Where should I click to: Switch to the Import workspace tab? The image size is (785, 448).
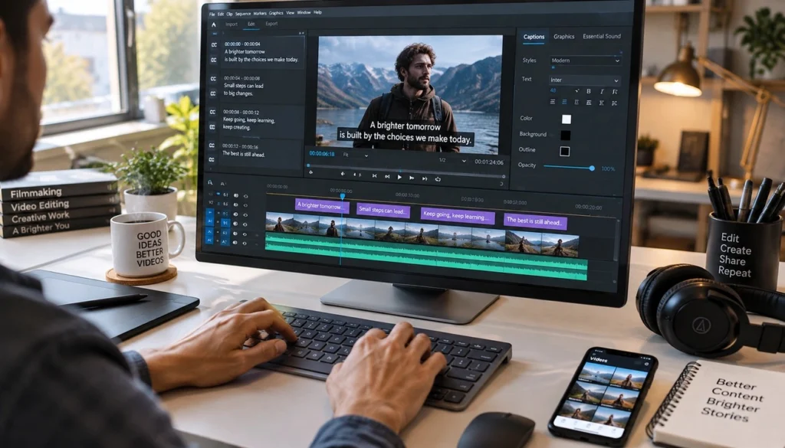point(232,24)
